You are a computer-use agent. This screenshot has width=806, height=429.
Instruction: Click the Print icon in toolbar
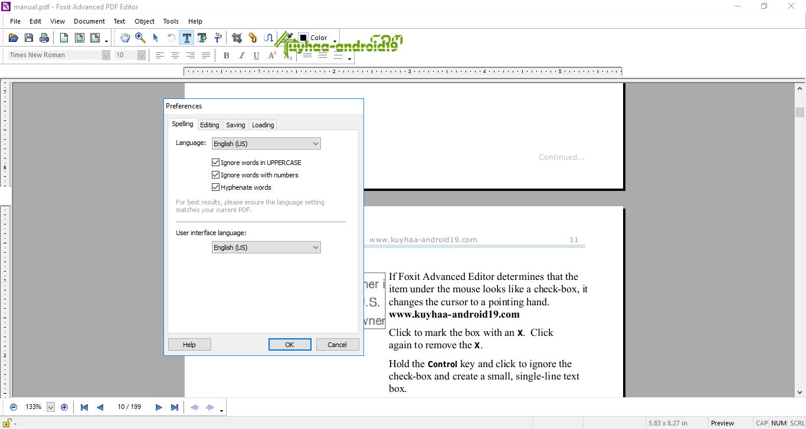pos(44,38)
